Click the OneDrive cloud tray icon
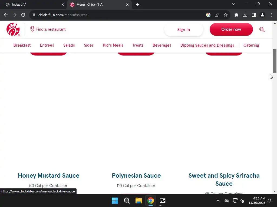 (x=227, y=201)
